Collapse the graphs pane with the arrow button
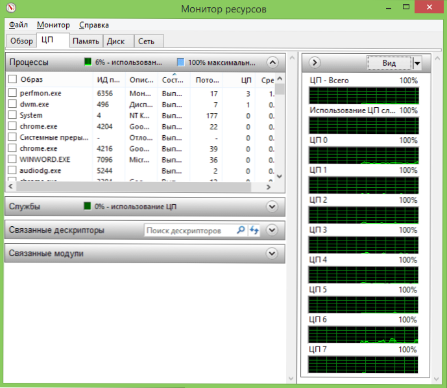 [315, 62]
